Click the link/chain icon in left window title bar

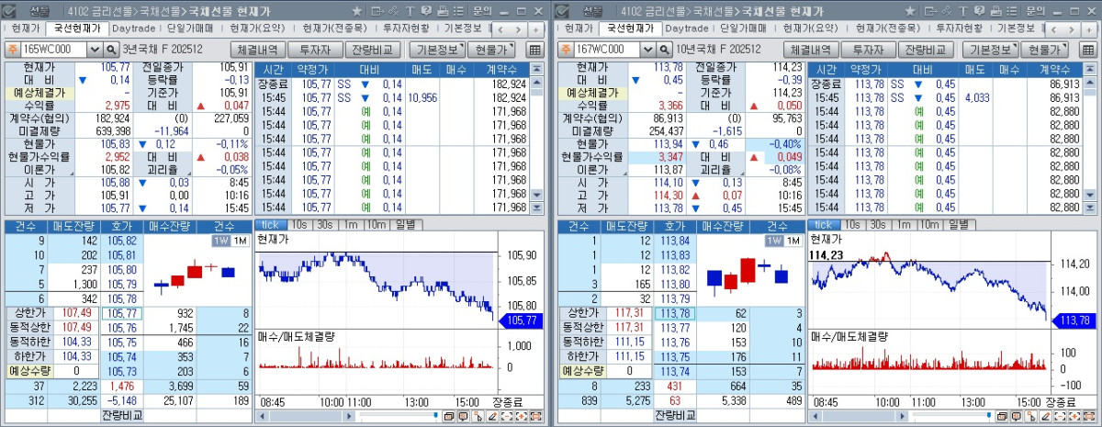(x=393, y=11)
